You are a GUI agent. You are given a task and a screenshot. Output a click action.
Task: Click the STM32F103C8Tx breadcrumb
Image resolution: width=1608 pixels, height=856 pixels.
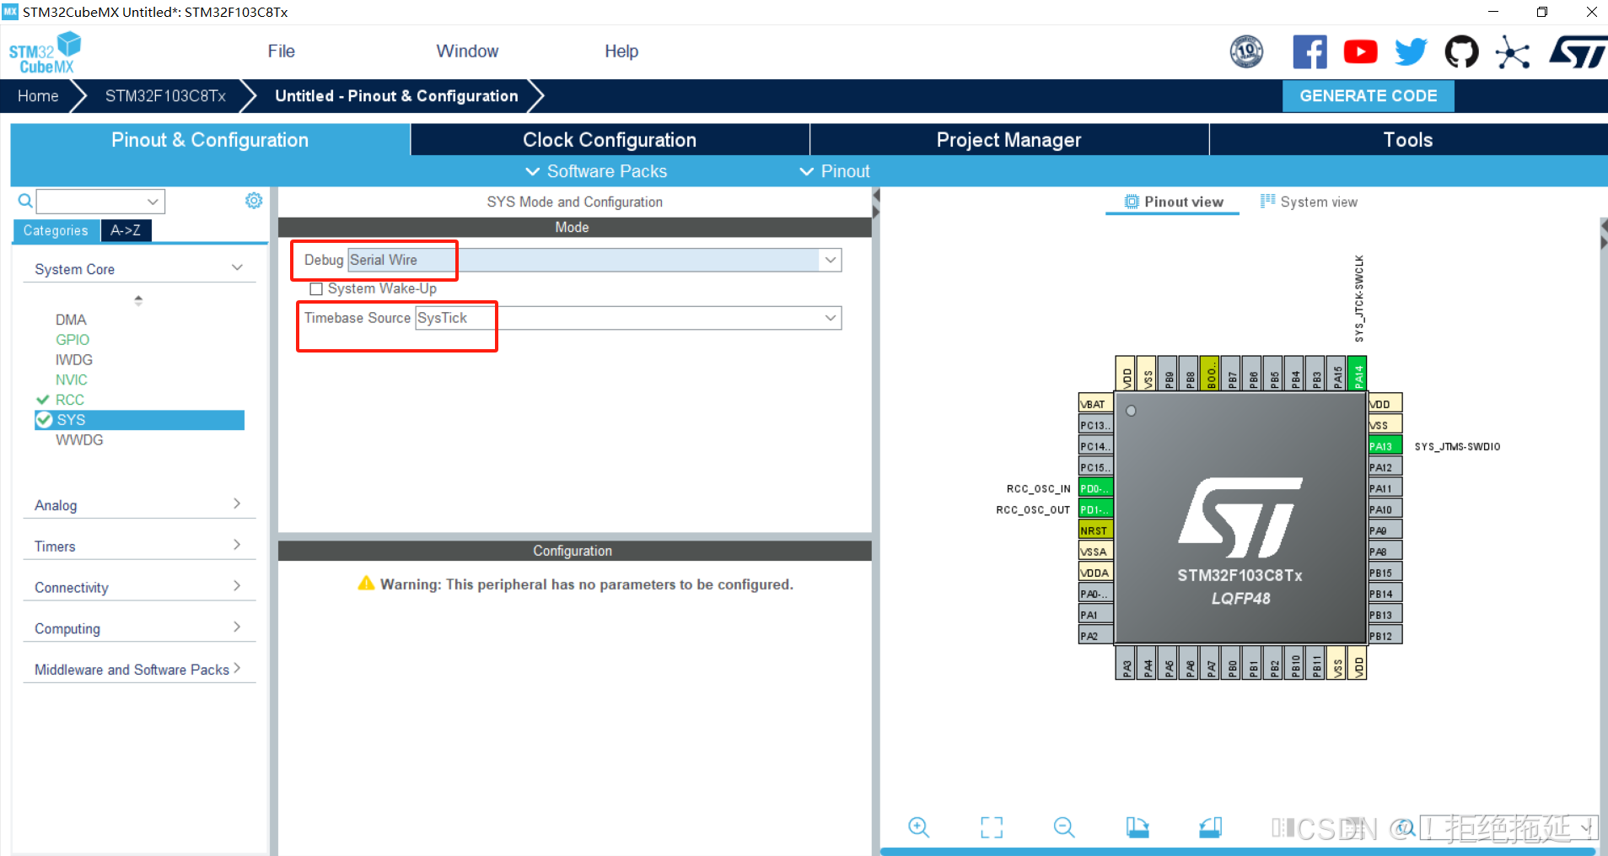pyautogui.click(x=165, y=96)
